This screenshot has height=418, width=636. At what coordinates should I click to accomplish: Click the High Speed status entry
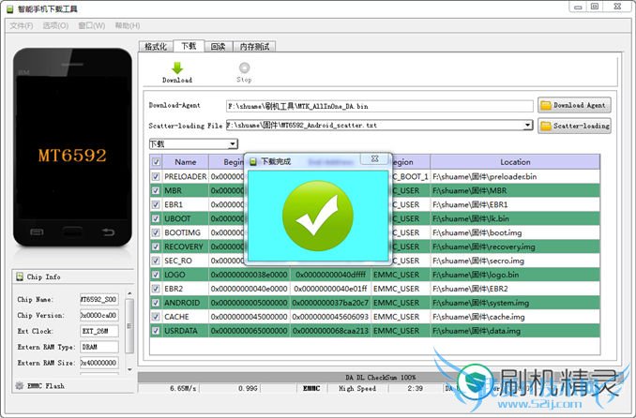click(x=357, y=388)
